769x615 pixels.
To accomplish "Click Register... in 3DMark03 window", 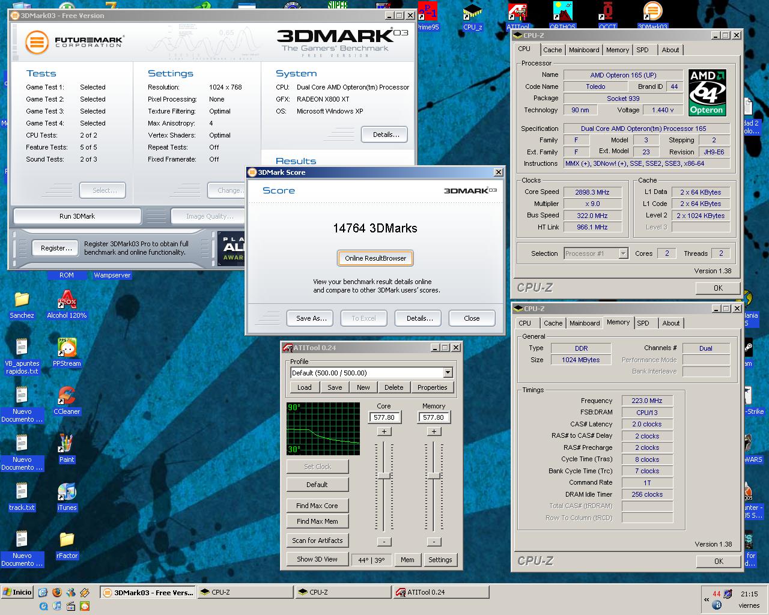I will coord(56,248).
